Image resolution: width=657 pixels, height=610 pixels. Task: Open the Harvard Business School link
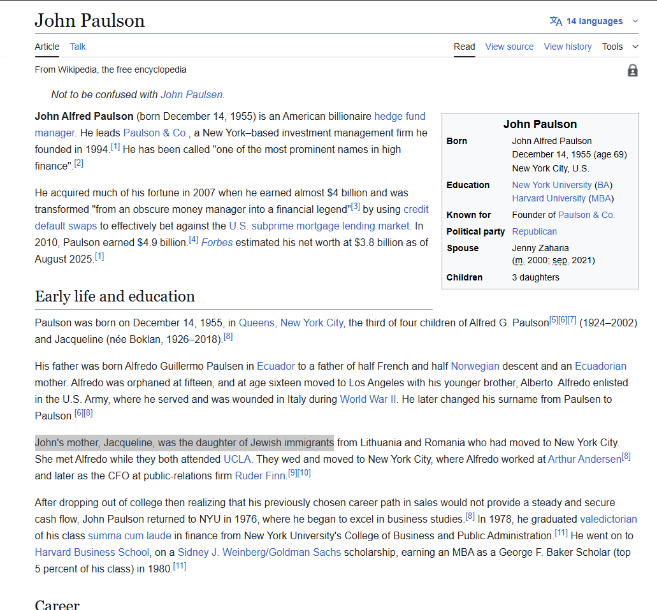click(92, 552)
